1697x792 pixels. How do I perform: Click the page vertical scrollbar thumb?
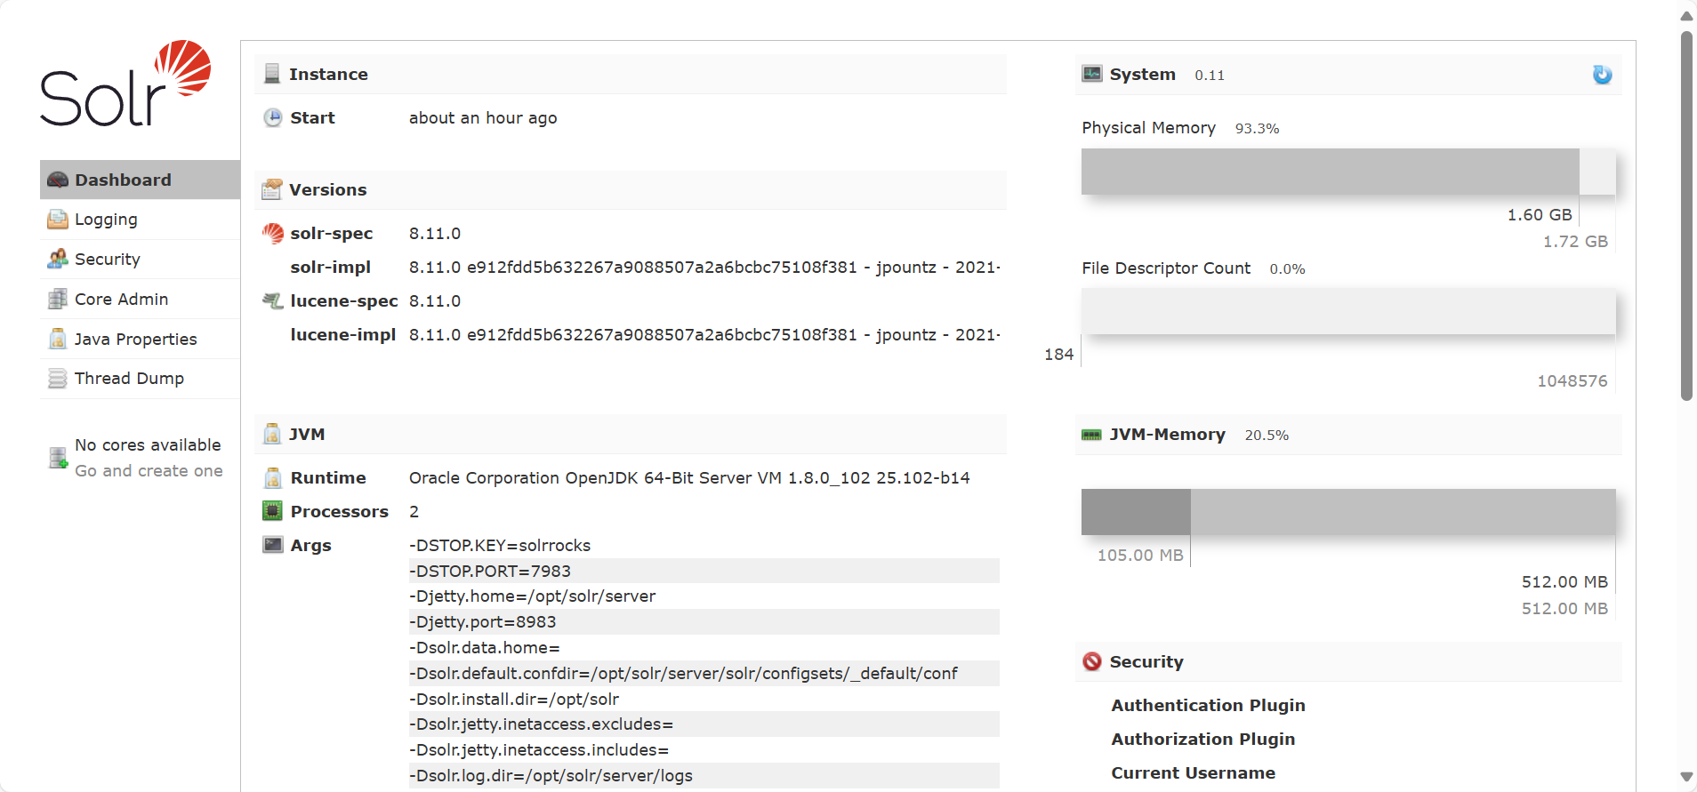(1686, 216)
